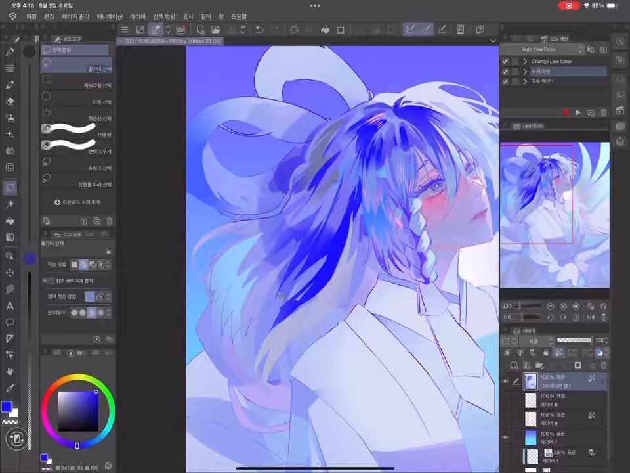630x473 pixels.
Task: Select the Balloon tool
Action: tap(10, 322)
